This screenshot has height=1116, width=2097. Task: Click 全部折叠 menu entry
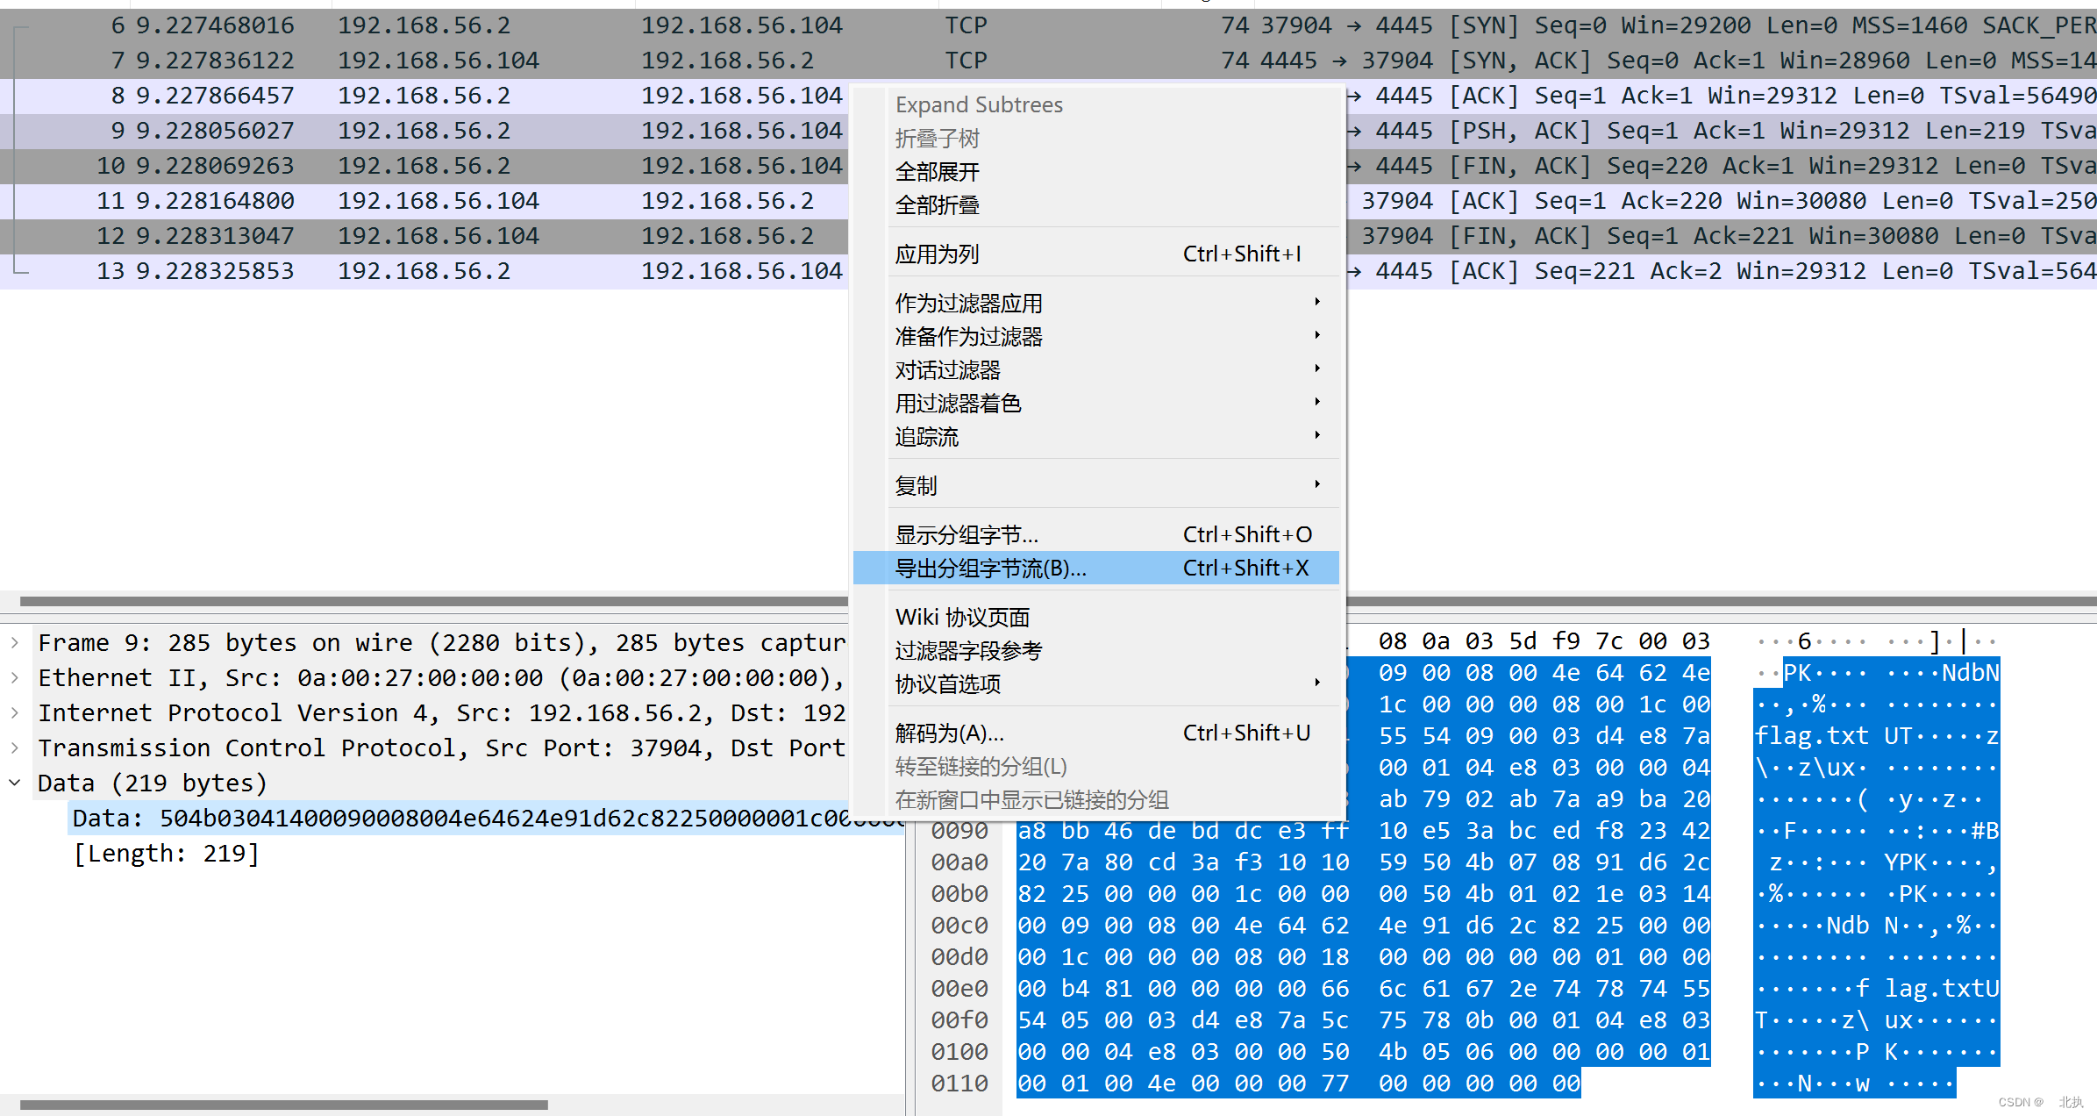click(x=937, y=205)
